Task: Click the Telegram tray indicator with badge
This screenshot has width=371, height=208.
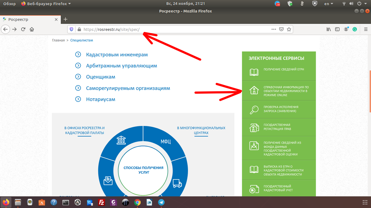Action: point(277,4)
